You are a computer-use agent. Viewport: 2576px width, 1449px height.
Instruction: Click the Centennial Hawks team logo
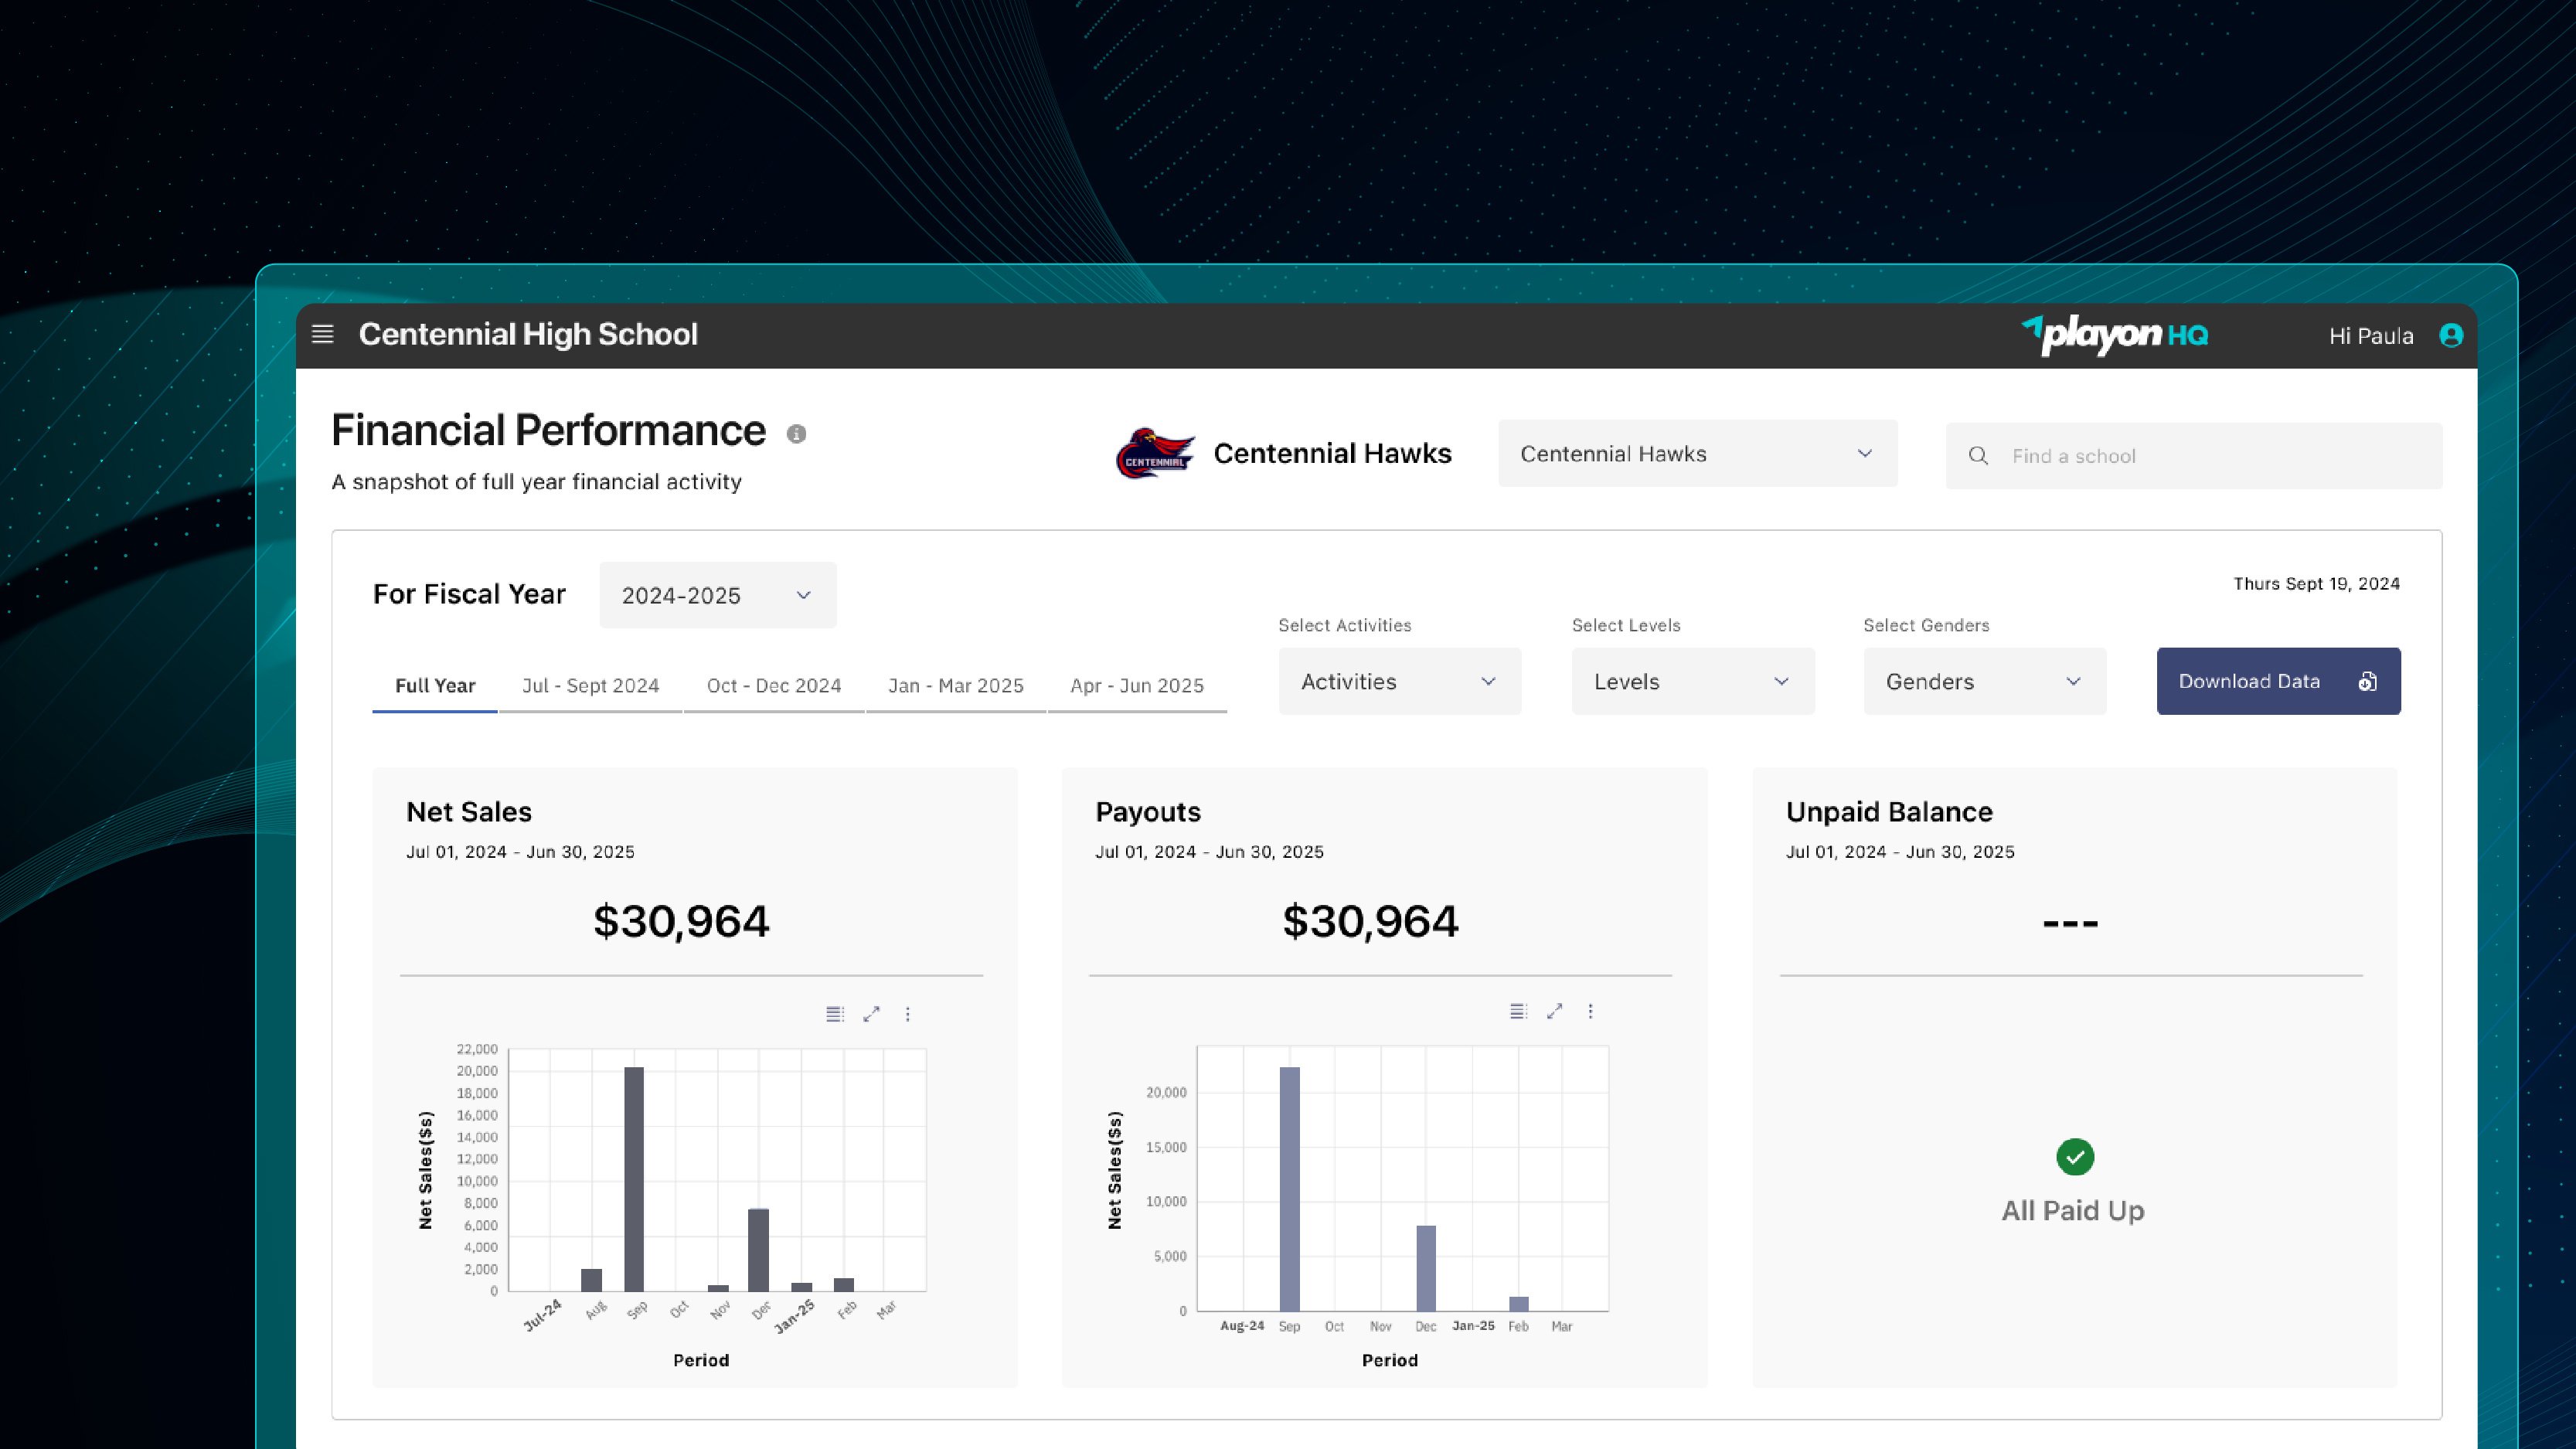pyautogui.click(x=1155, y=454)
